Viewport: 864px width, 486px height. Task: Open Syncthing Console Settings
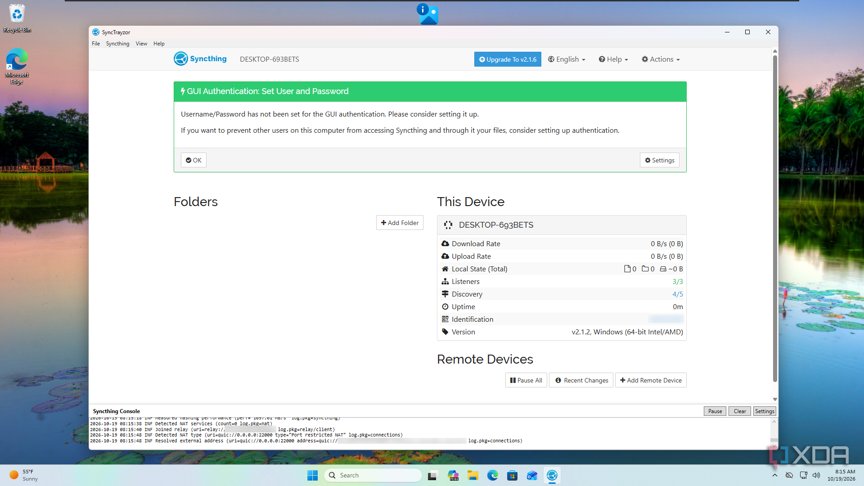(765, 411)
